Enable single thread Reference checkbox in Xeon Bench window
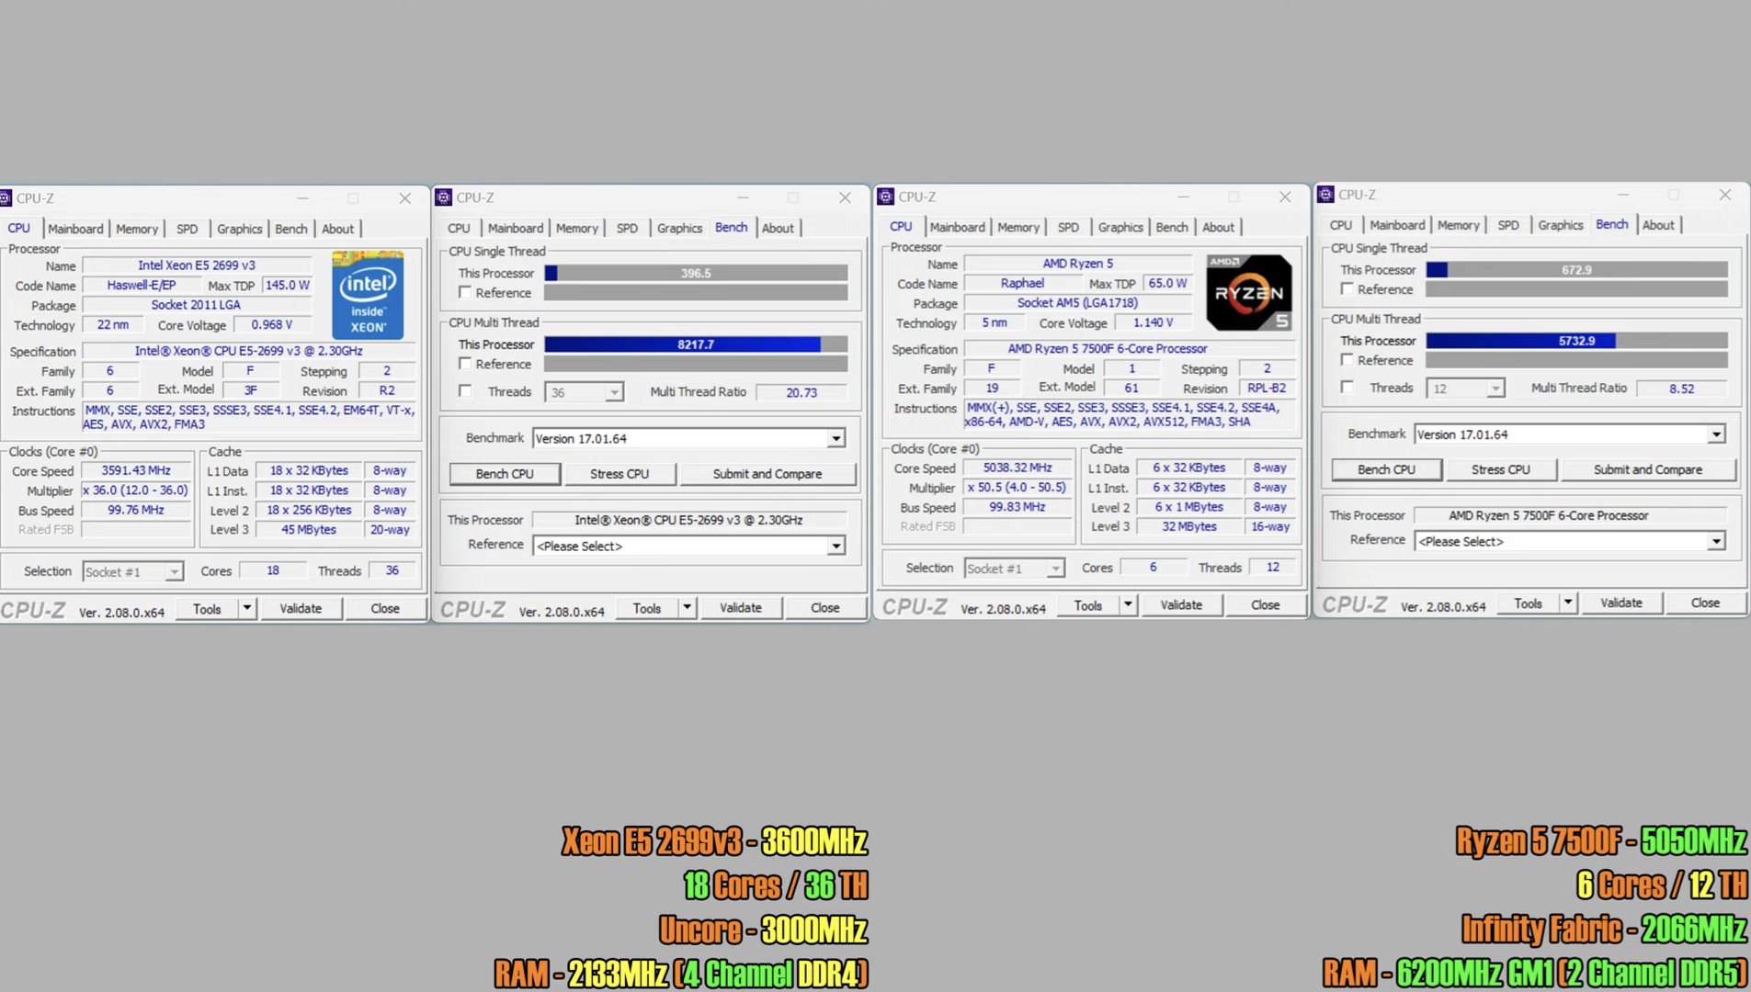Screen dimensions: 1751x992 tap(465, 293)
